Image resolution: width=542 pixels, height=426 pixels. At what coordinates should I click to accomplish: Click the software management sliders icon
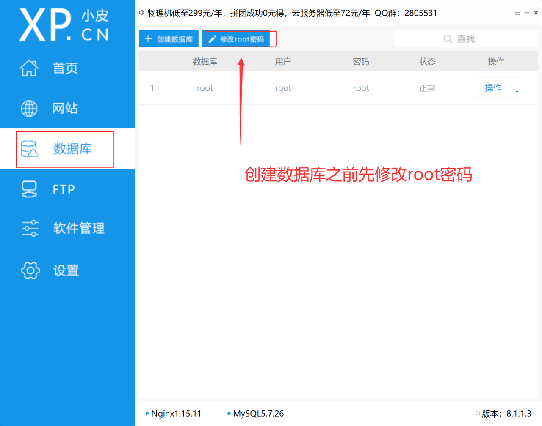[30, 228]
